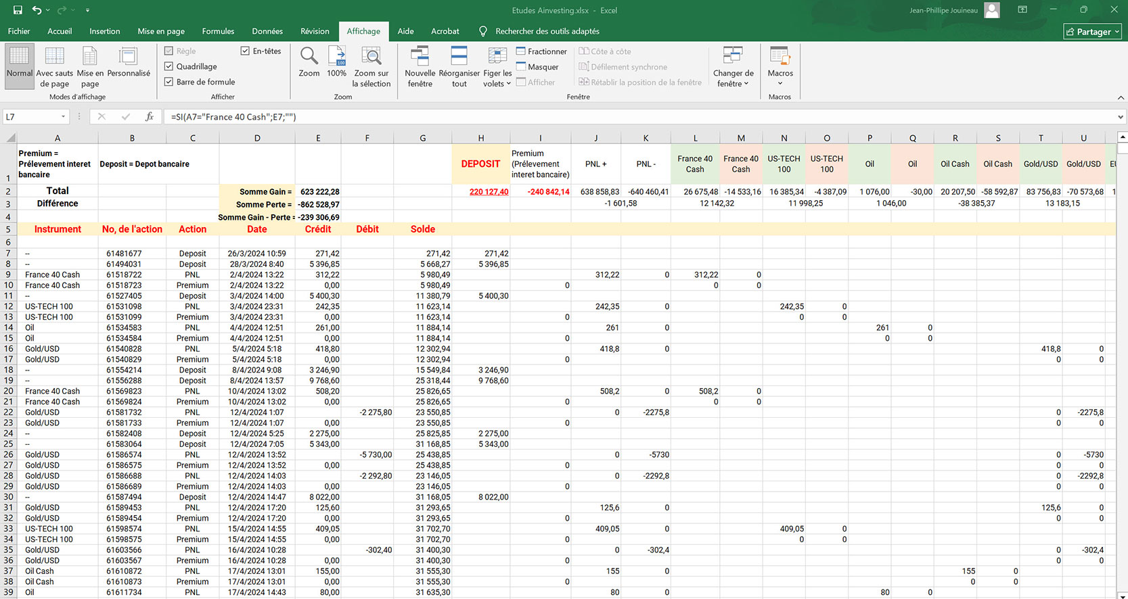Open the Formules ribbon tab

tap(218, 31)
